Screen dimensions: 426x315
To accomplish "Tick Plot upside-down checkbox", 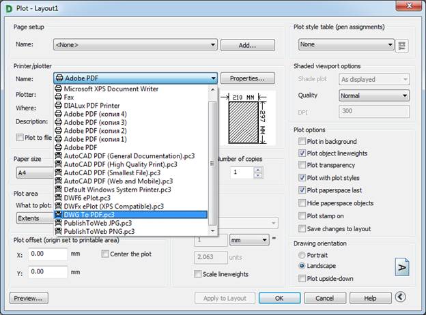I will tap(302, 278).
